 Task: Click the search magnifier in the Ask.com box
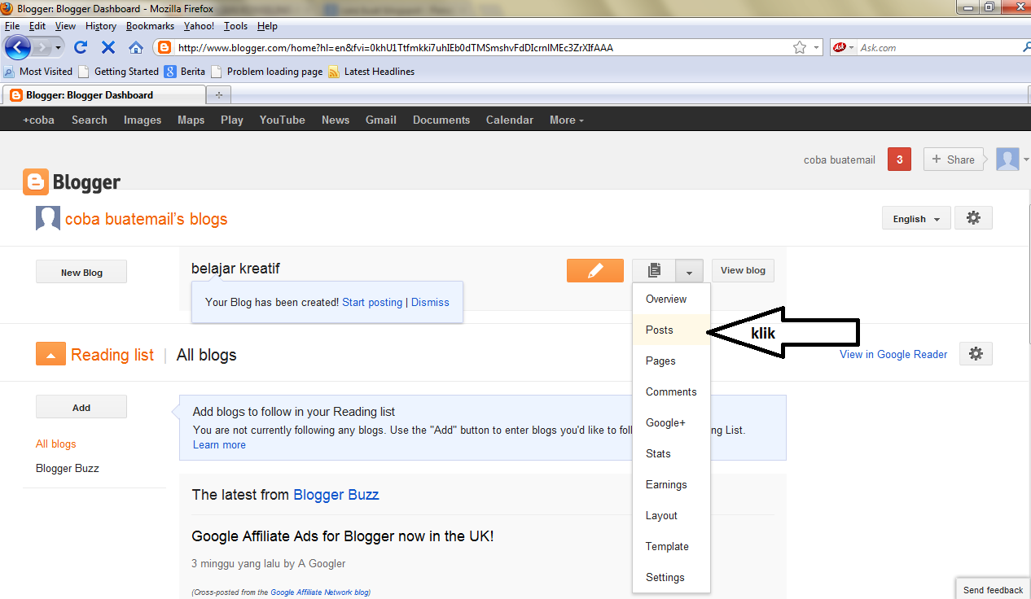[1025, 47]
